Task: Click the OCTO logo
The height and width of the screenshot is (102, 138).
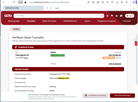Action: (x=8, y=16)
